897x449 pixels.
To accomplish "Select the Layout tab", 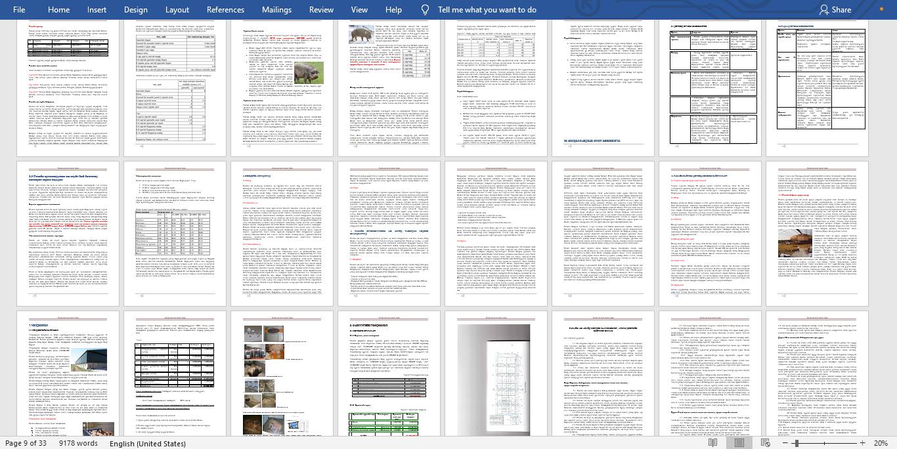I will click(177, 10).
